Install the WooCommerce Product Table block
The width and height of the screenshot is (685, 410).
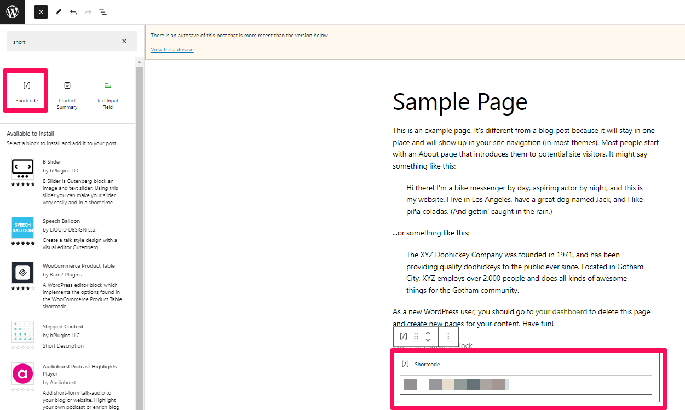point(68,285)
